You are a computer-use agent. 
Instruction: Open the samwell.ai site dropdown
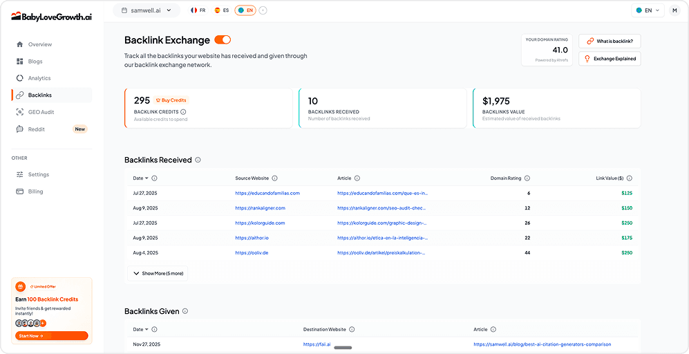(146, 10)
